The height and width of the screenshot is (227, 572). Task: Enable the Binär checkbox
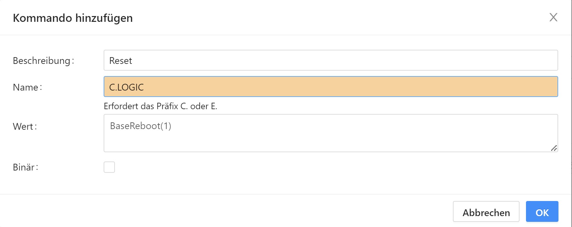(x=109, y=167)
